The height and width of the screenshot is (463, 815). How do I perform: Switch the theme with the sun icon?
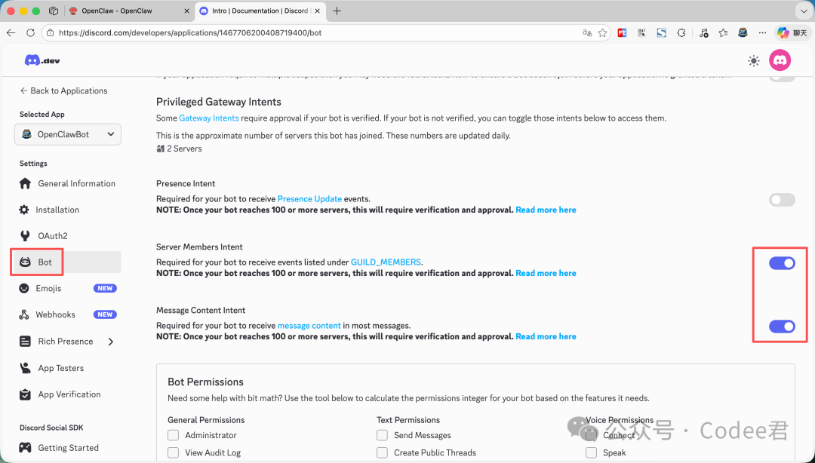pos(753,61)
